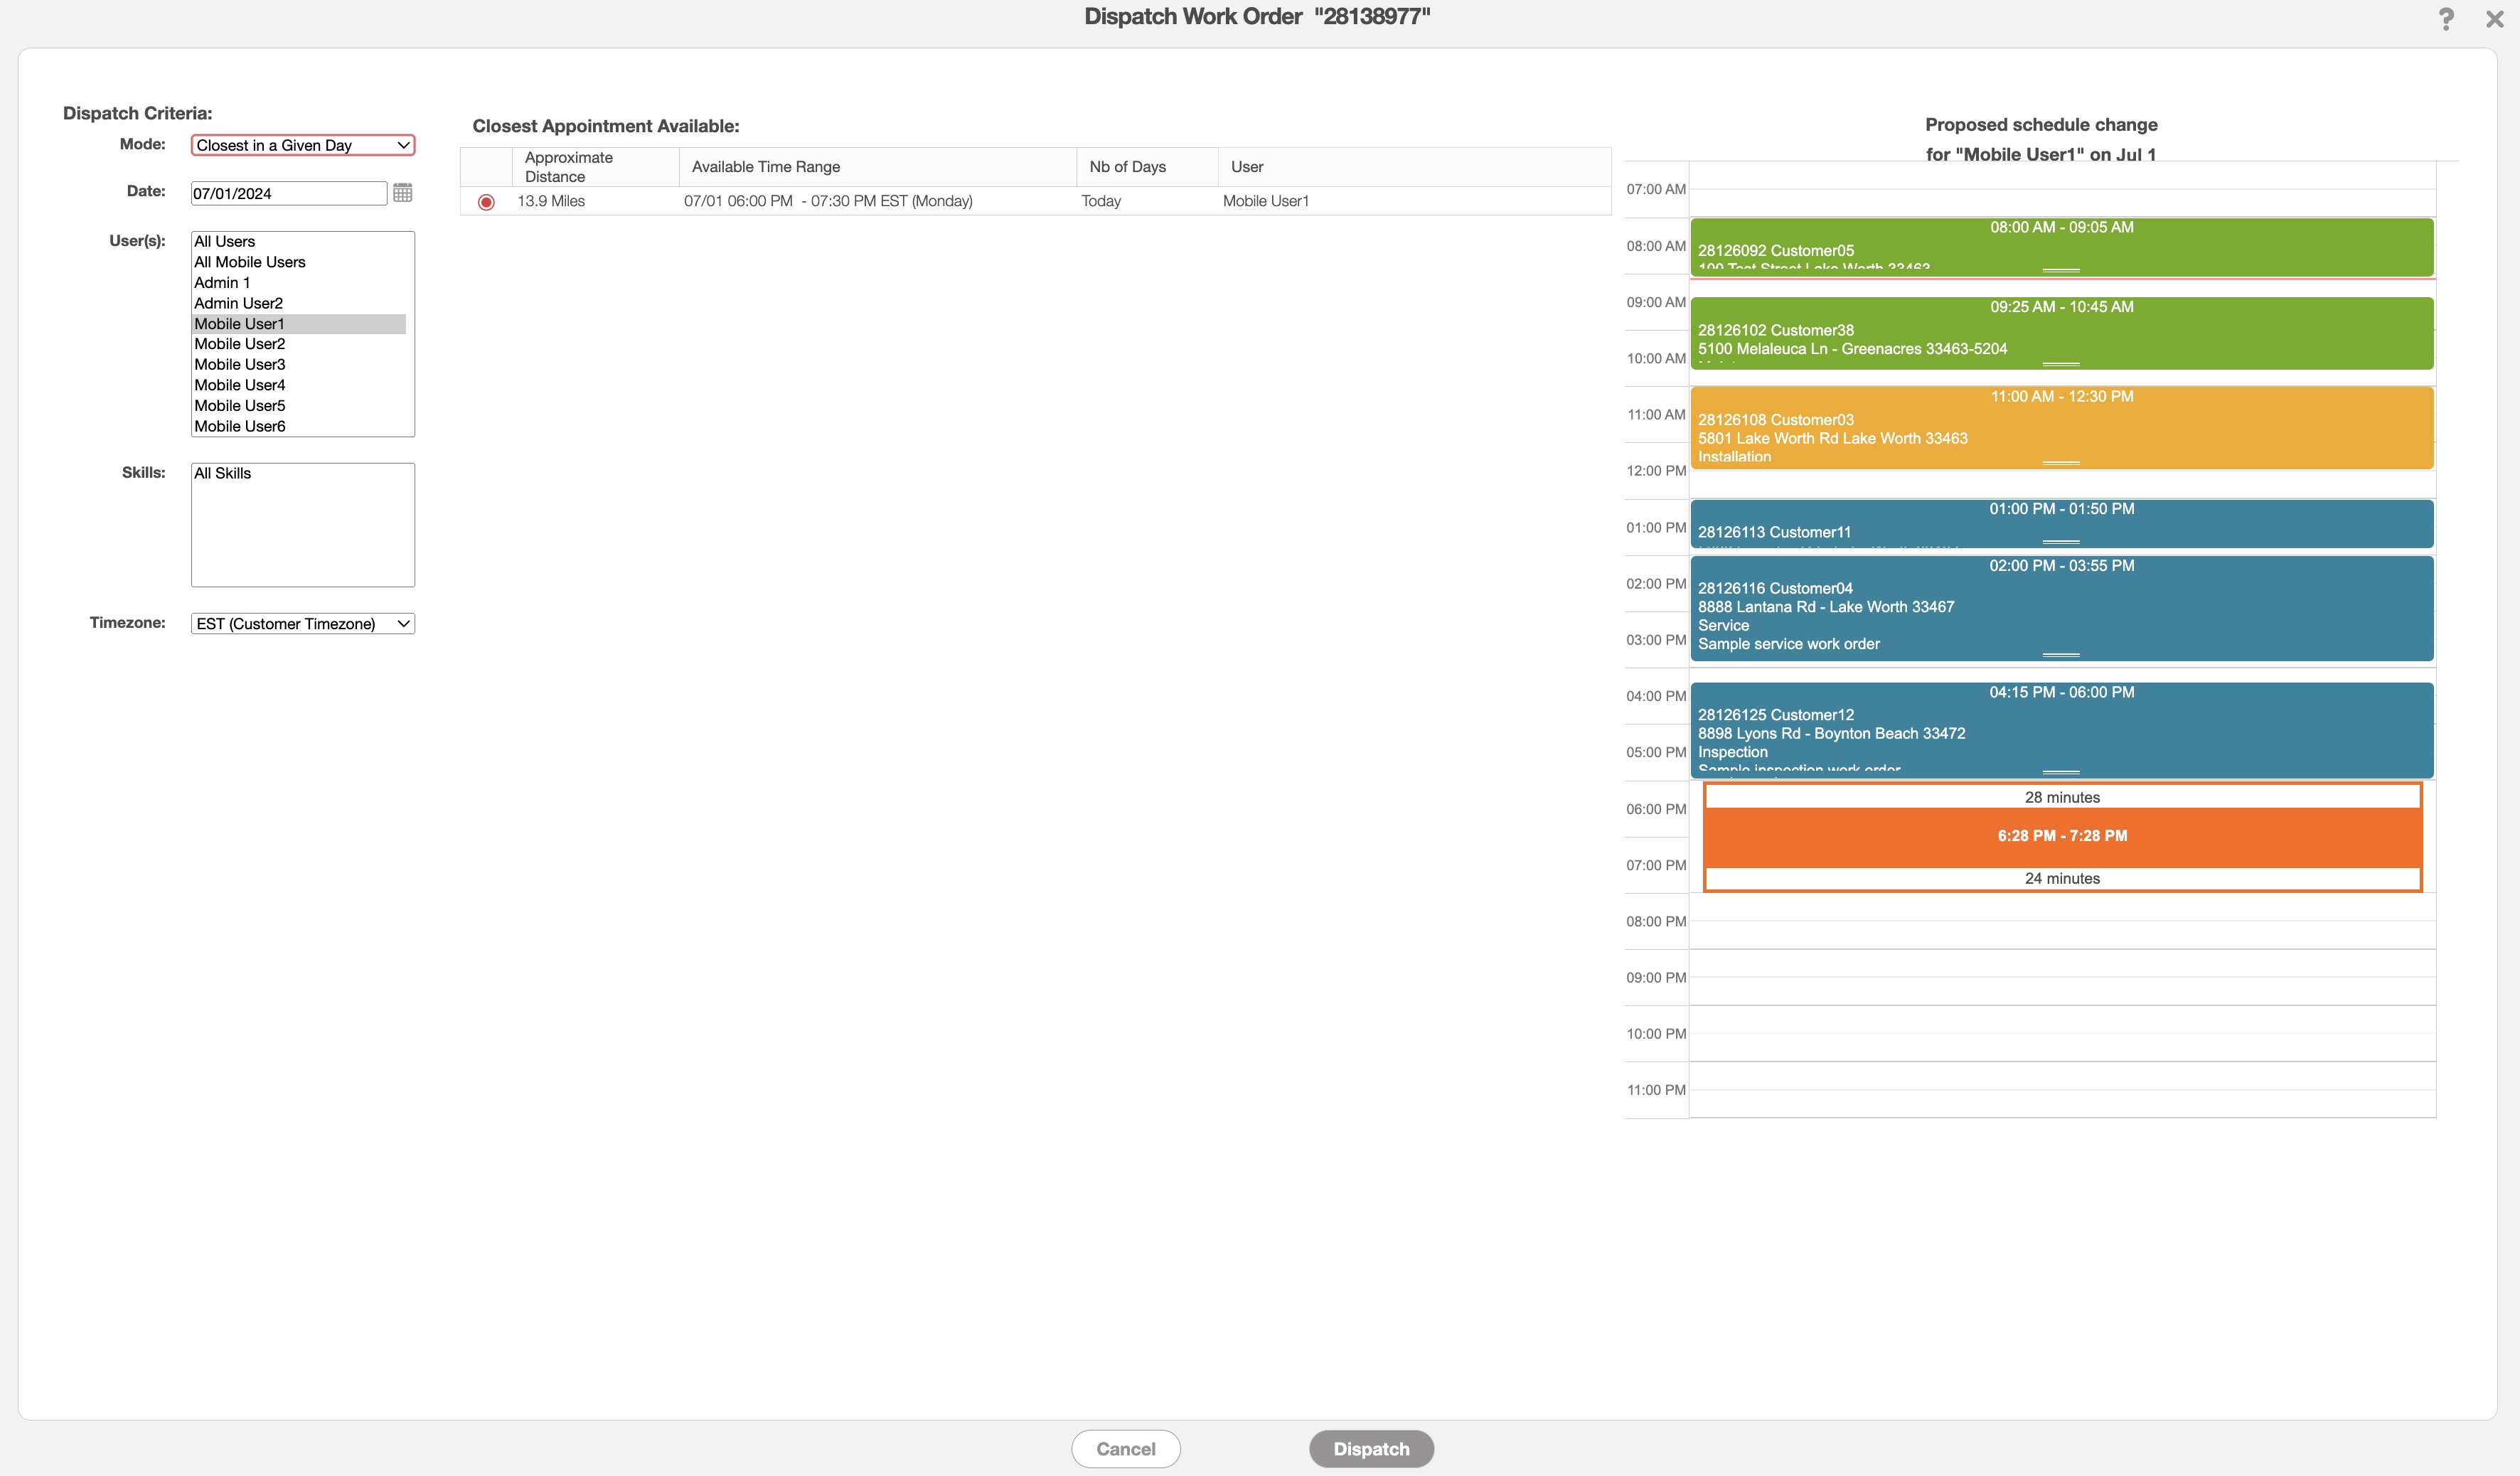The width and height of the screenshot is (2520, 1476).
Task: Close the Dispatch Work Order dialog
Action: click(x=2494, y=19)
